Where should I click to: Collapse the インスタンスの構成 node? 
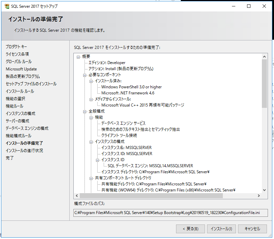click(91, 142)
